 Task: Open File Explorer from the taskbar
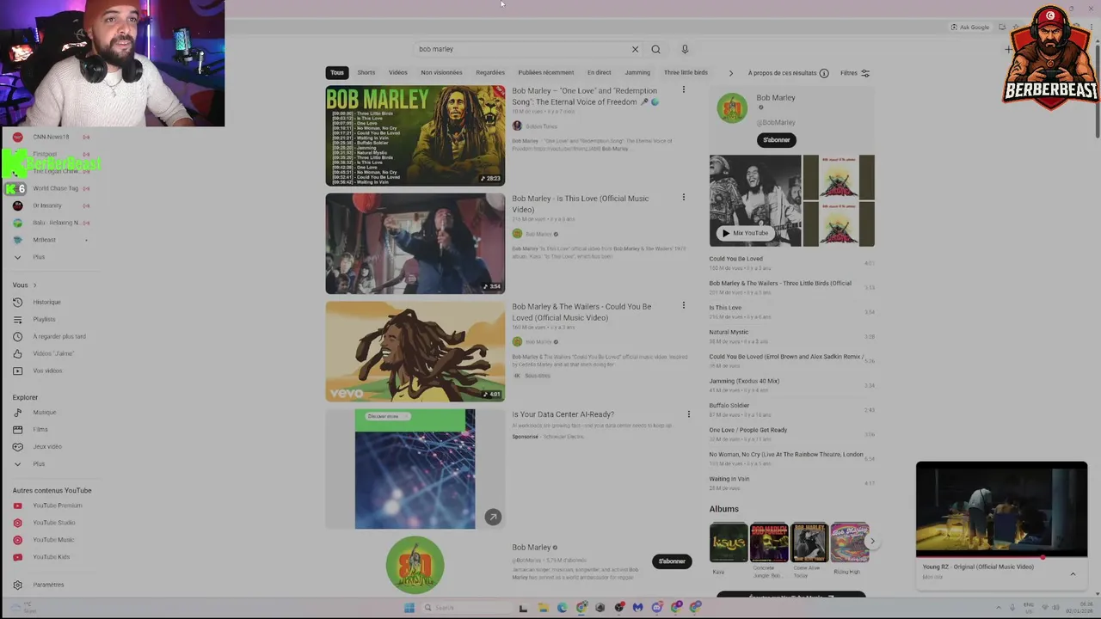[543, 608]
